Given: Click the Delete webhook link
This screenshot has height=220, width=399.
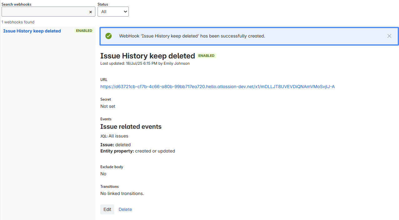Looking at the screenshot, I should [125, 209].
